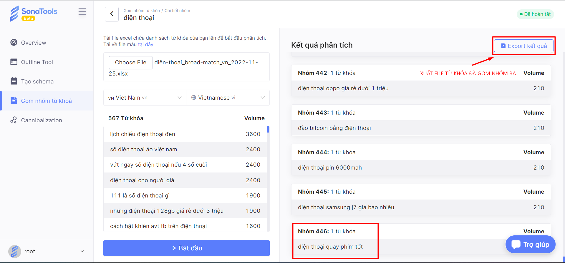Click the Beta badge under the logo
This screenshot has width=565, height=263.
pyautogui.click(x=28, y=19)
